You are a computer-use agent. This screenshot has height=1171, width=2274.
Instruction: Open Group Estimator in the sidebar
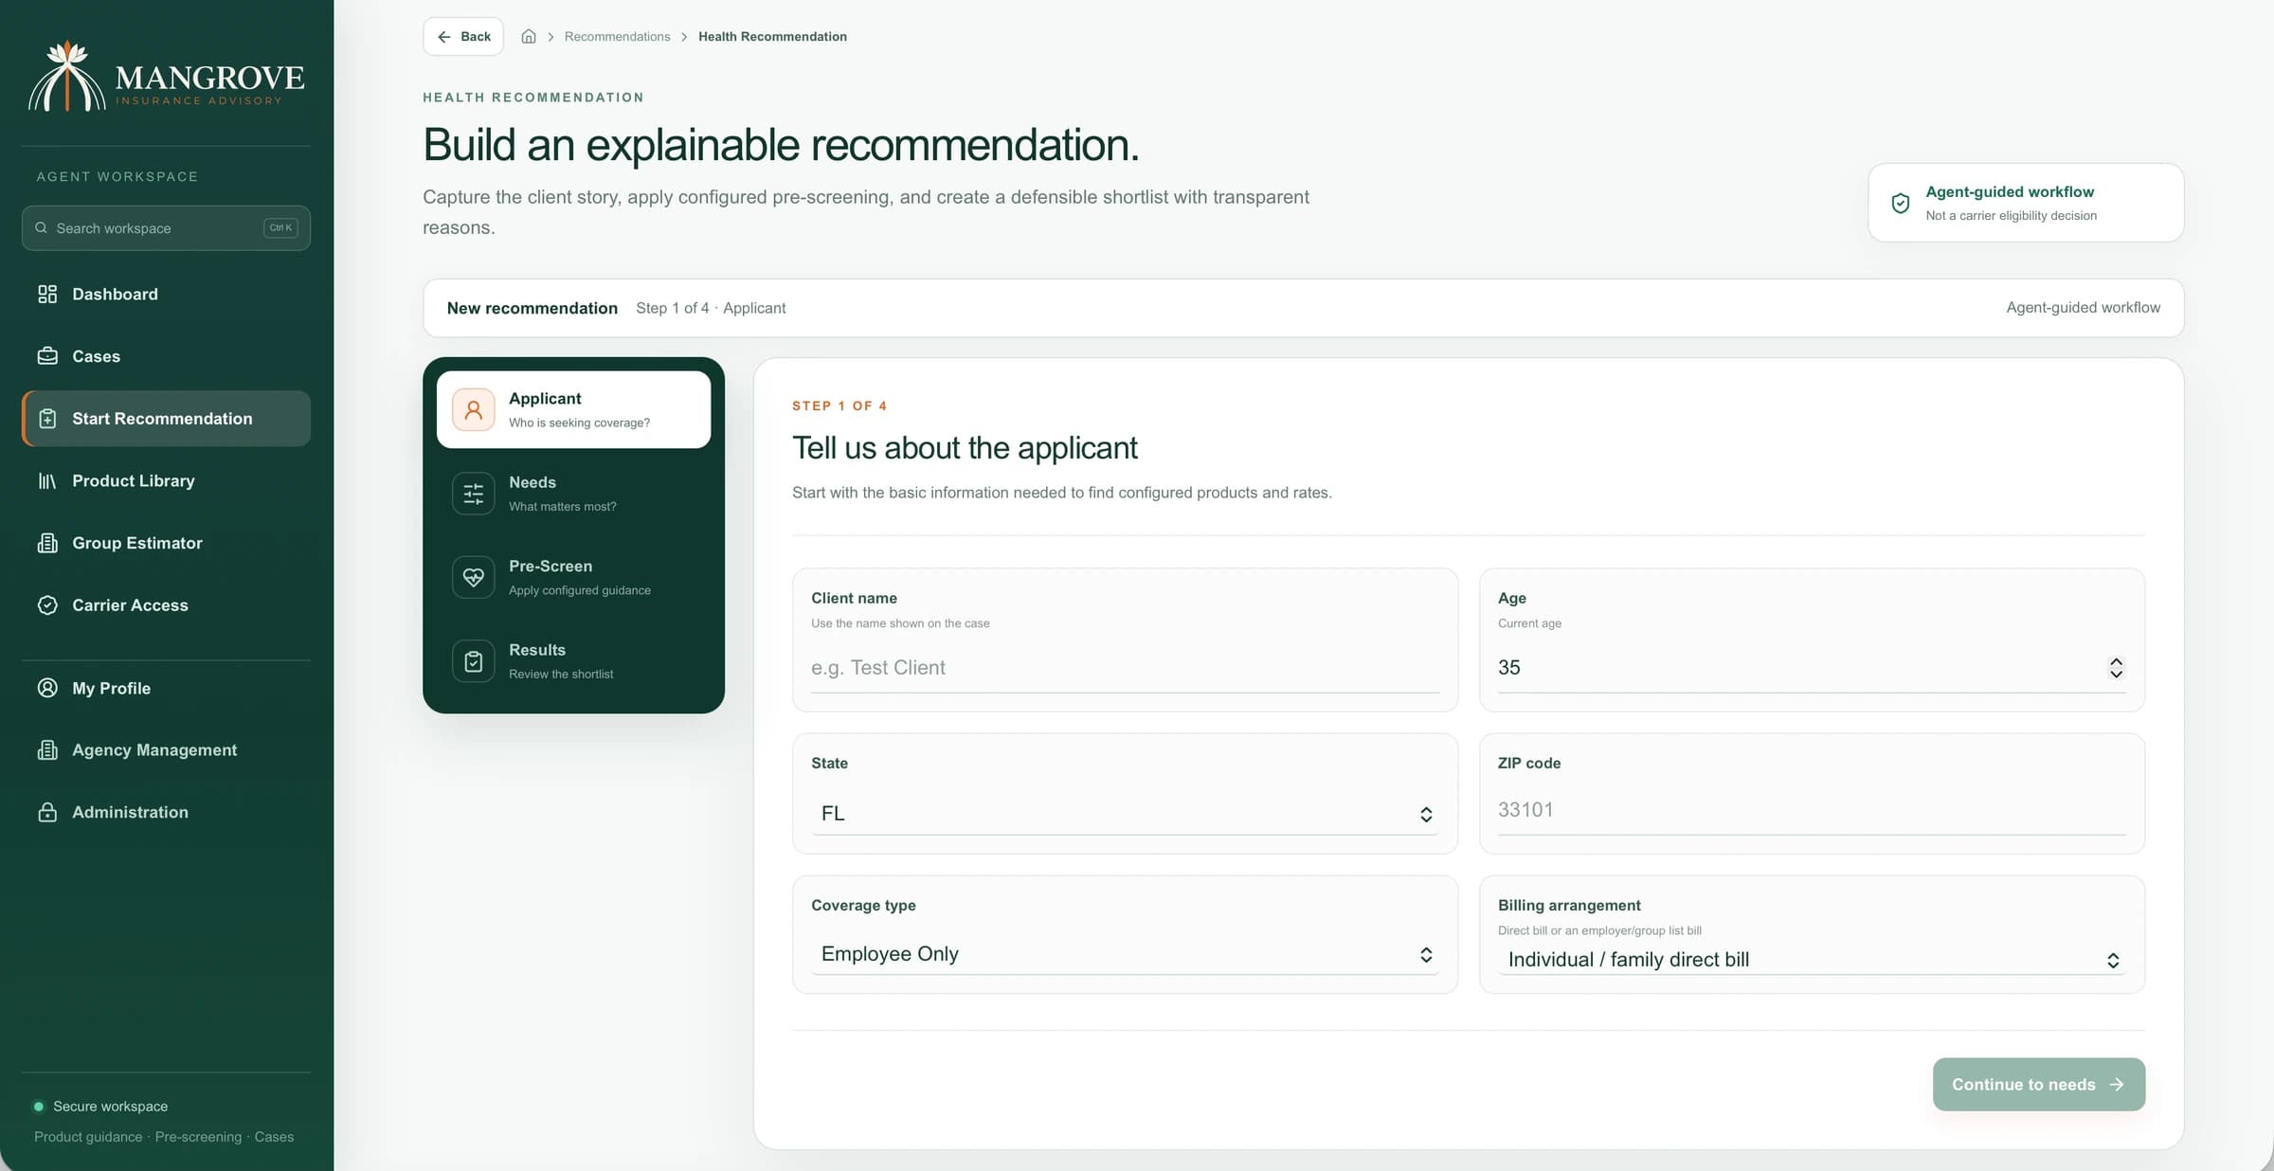pyautogui.click(x=166, y=543)
